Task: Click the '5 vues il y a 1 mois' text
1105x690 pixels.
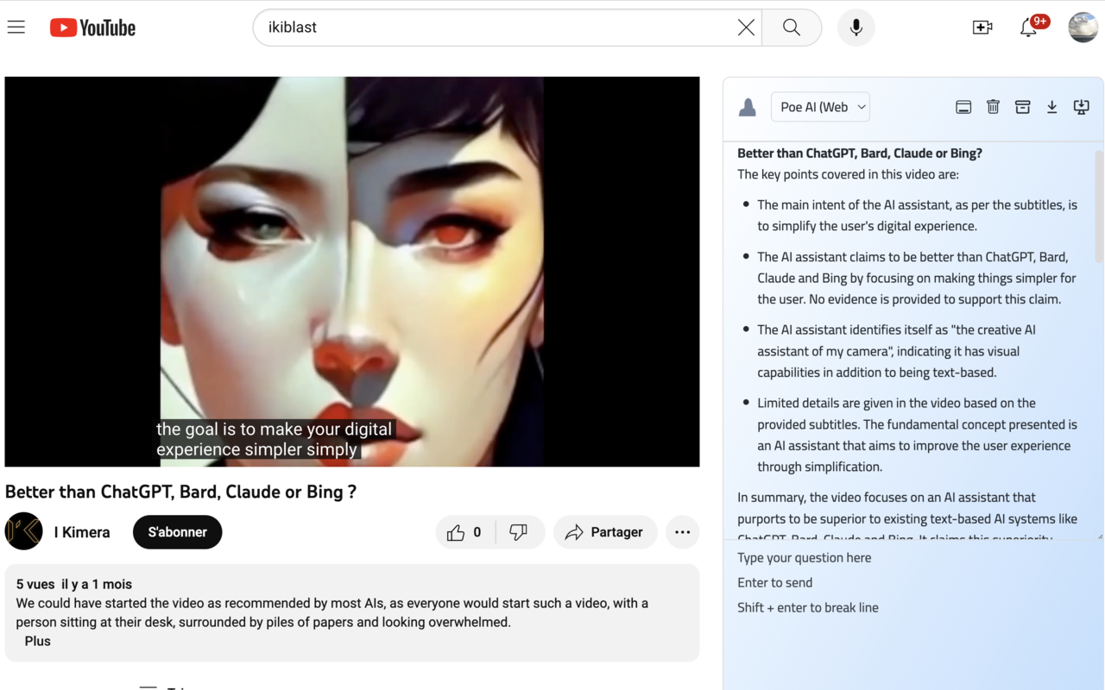Action: 74,584
